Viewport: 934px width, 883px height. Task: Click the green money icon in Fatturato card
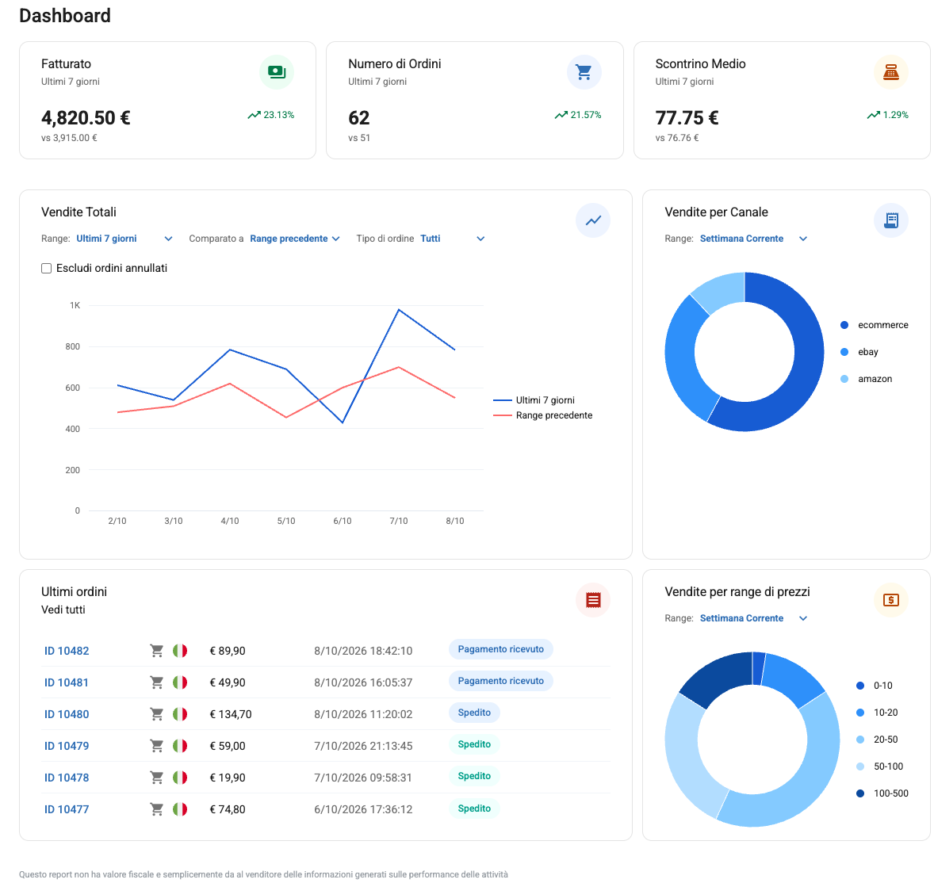[277, 72]
